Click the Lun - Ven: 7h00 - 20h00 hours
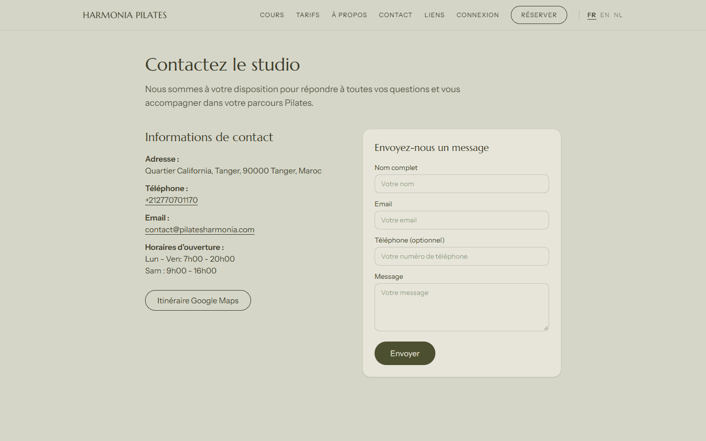Viewport: 706px width, 441px height. tap(190, 259)
